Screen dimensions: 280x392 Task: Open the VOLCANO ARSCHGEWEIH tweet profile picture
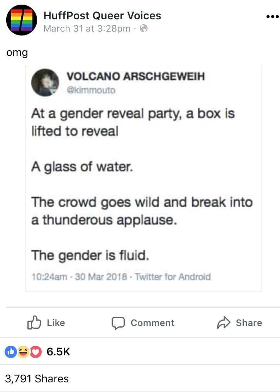tap(45, 83)
